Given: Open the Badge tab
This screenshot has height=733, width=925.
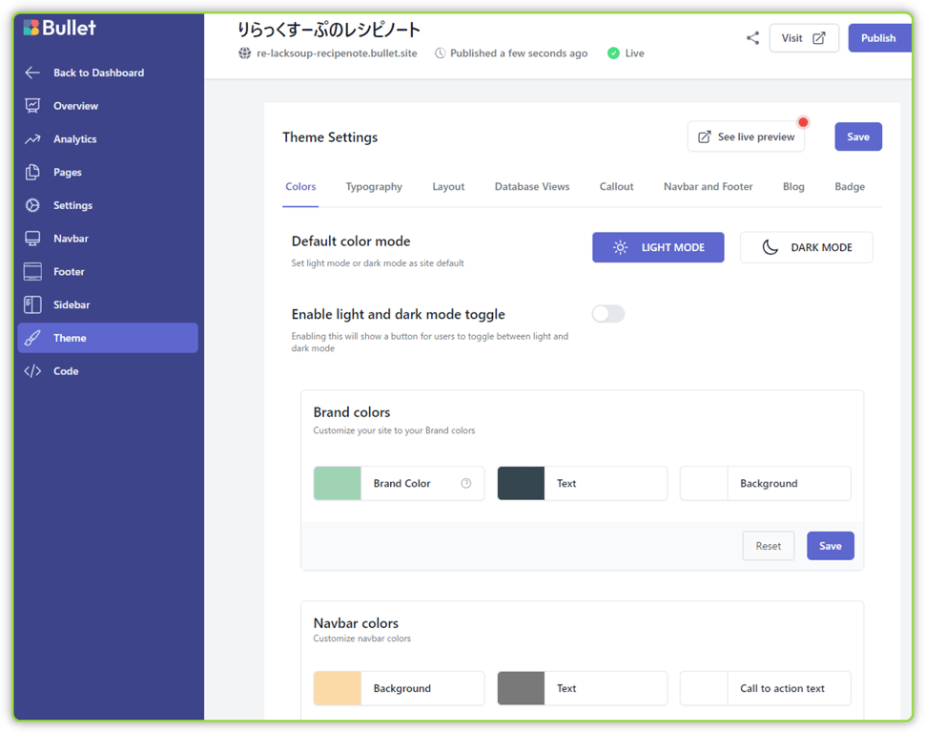Looking at the screenshot, I should click(850, 187).
